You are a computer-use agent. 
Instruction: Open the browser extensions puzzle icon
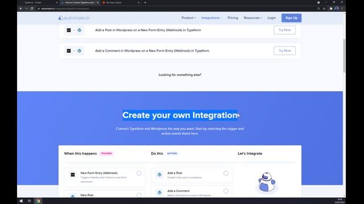[x=331, y=8]
